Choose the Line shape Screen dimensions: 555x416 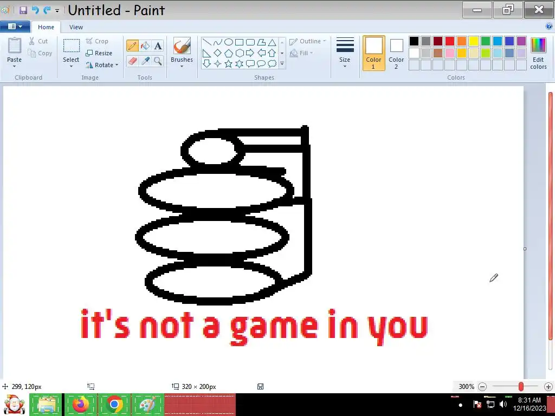coord(206,42)
